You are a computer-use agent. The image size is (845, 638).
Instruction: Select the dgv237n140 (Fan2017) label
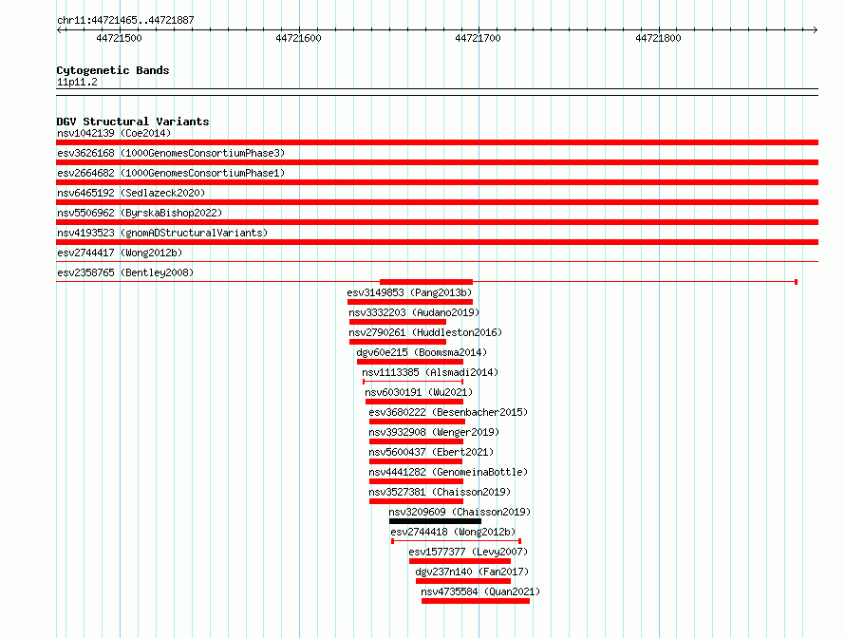(472, 572)
